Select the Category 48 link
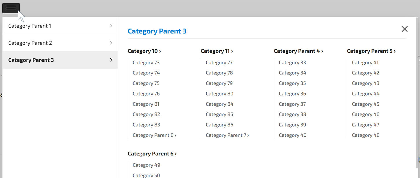Screen dimensions: 420x178 click(366, 135)
